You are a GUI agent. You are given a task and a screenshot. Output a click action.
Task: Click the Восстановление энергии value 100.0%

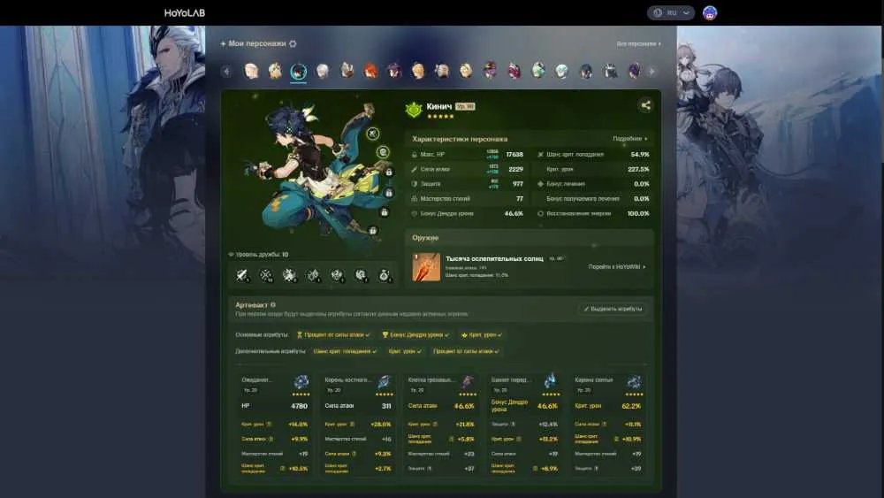pos(638,214)
